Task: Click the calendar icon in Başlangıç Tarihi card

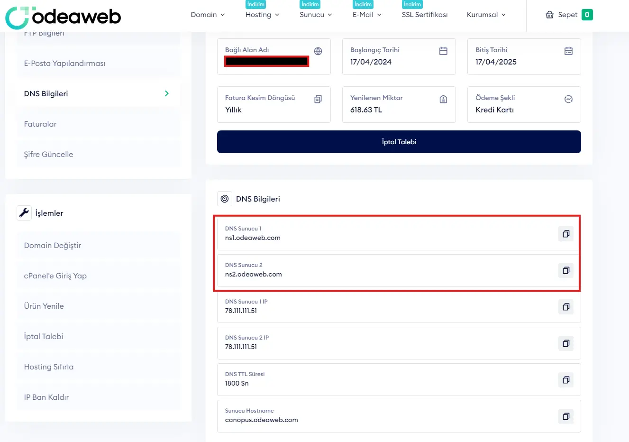Action: point(443,51)
